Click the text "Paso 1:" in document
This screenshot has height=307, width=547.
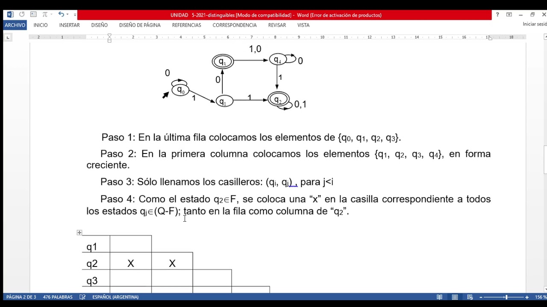118,137
